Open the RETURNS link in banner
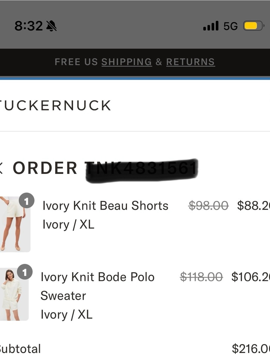Screen dimensions: 270x360 point(191,62)
